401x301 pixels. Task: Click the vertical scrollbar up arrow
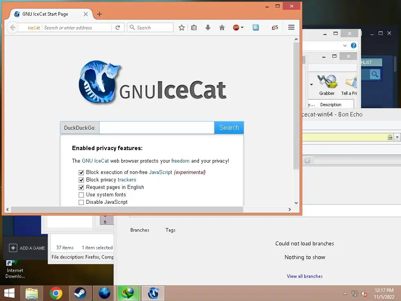pyautogui.click(x=296, y=39)
